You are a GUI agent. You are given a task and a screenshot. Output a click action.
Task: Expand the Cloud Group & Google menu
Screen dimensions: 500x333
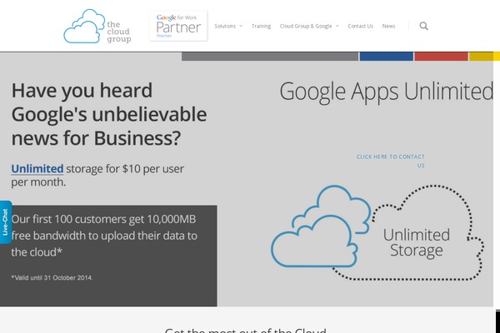(x=309, y=26)
